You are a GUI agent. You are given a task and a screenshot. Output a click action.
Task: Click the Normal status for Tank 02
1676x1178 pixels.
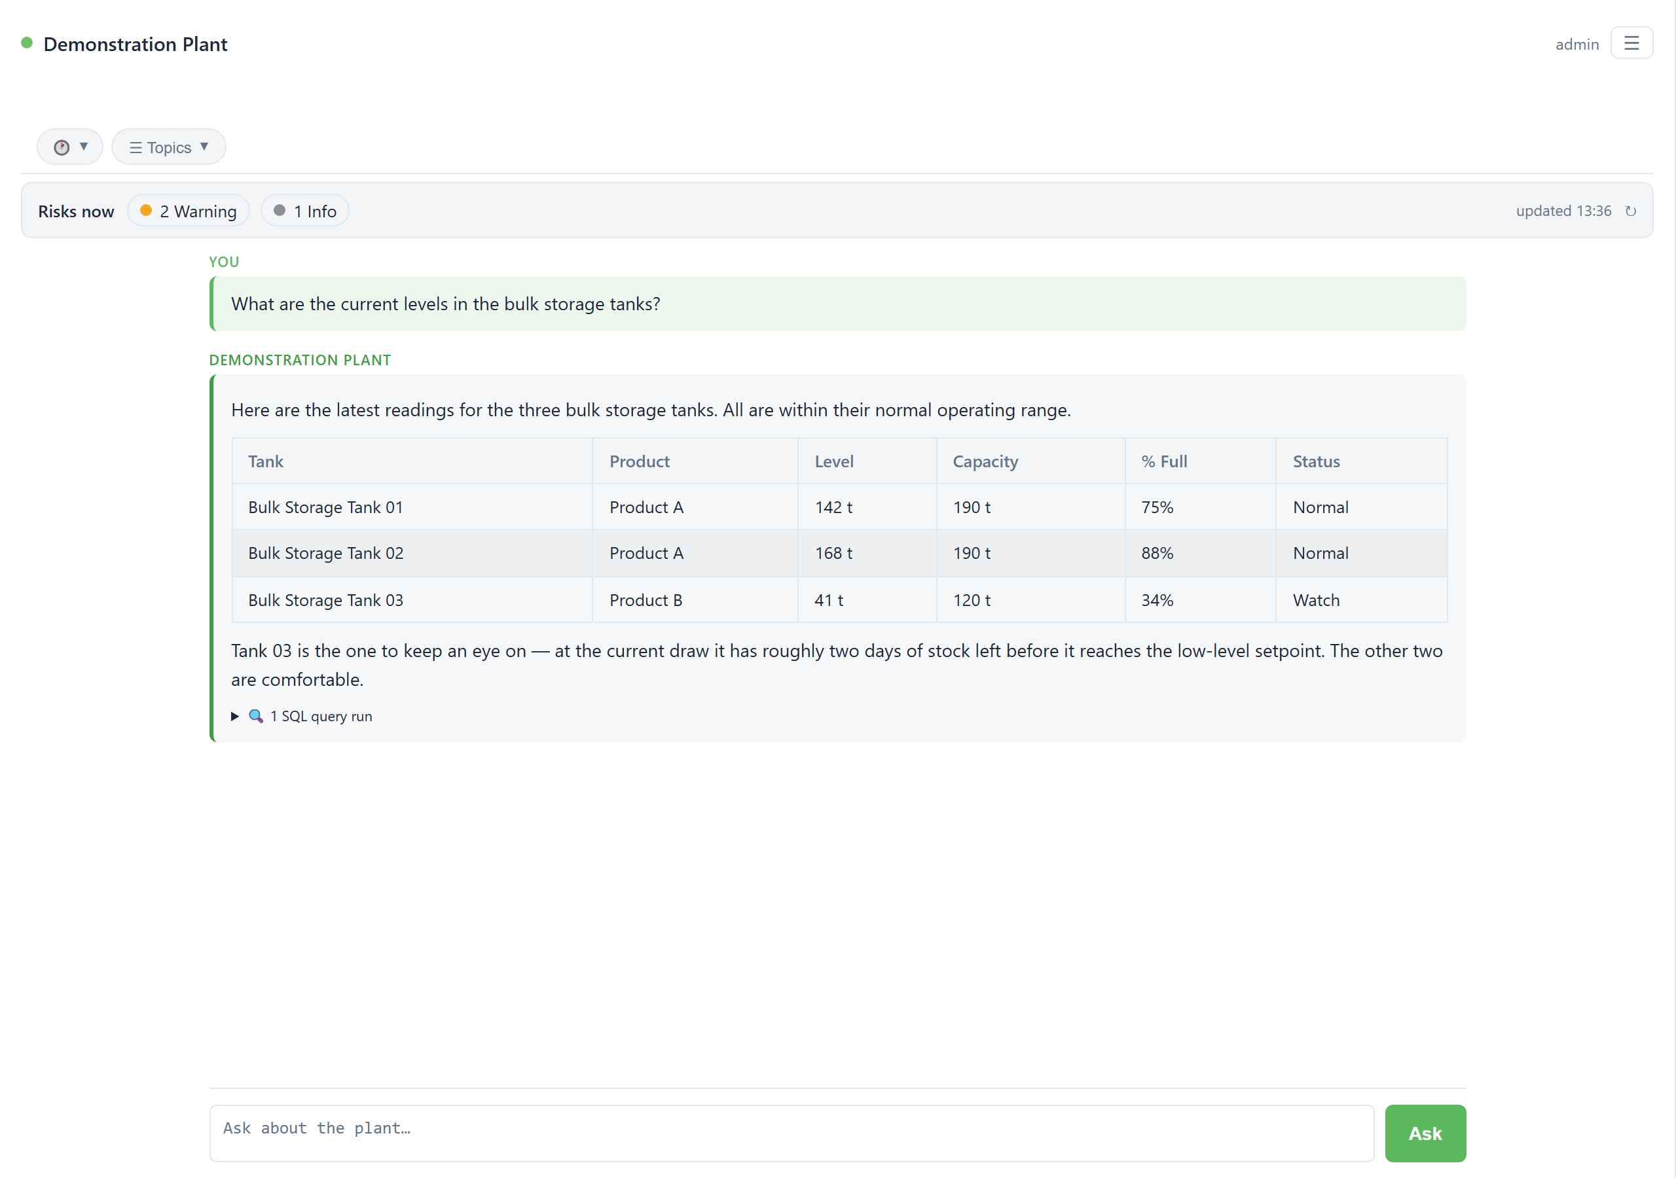[1321, 553]
